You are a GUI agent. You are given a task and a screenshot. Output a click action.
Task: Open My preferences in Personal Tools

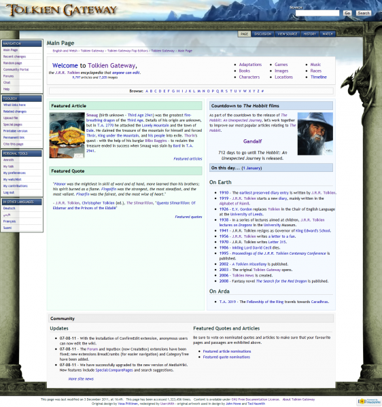pyautogui.click(x=14, y=173)
